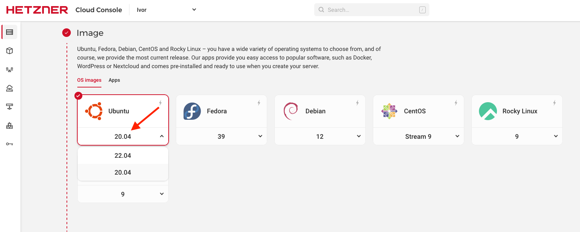The image size is (580, 232).
Task: Open the Ivor project selector
Action: pos(166,10)
